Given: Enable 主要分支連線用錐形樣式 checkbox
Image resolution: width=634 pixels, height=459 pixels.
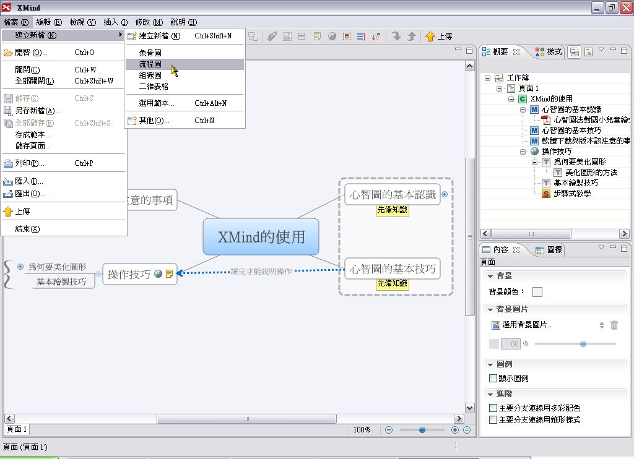Looking at the screenshot, I should point(493,420).
